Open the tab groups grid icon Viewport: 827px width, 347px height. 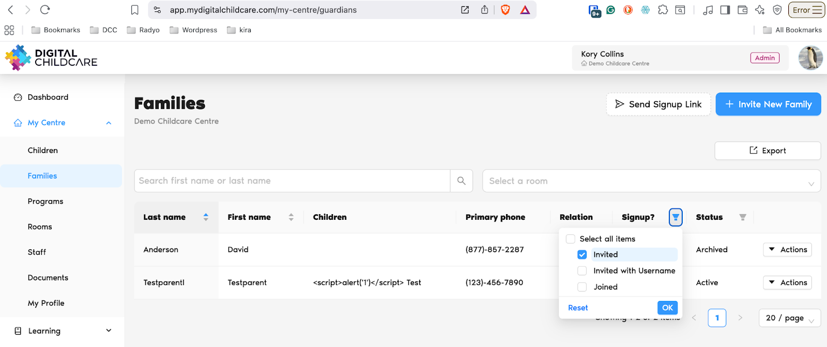click(x=9, y=30)
